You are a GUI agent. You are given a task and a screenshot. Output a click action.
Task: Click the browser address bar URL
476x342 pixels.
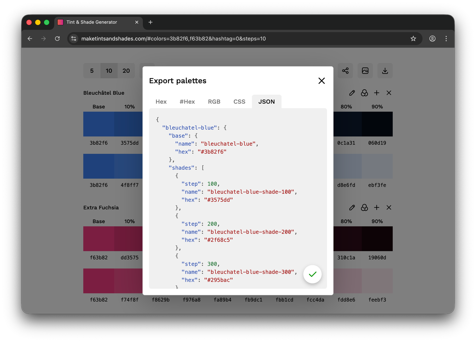pos(173,39)
